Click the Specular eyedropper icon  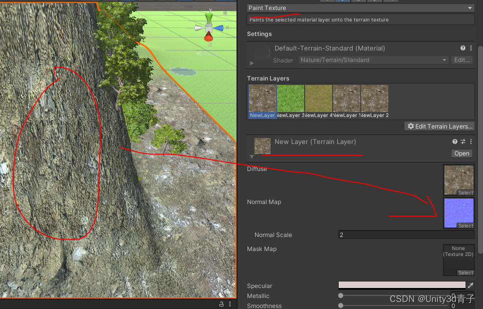(x=471, y=285)
